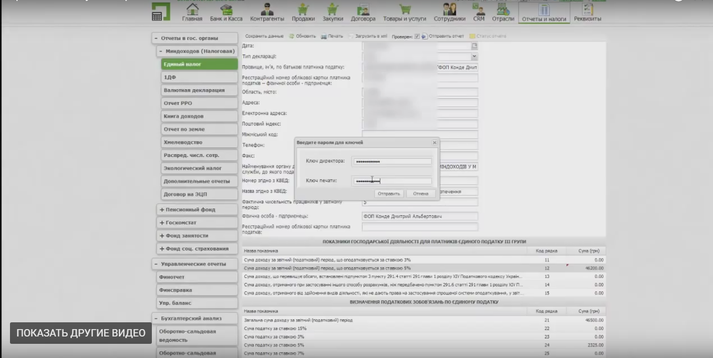Click Печать in the report toolbar
Screen dimensions: 713x358
pyautogui.click(x=332, y=36)
